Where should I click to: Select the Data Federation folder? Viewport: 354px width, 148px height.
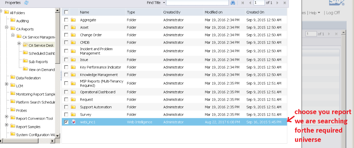pyautogui.click(x=29, y=78)
